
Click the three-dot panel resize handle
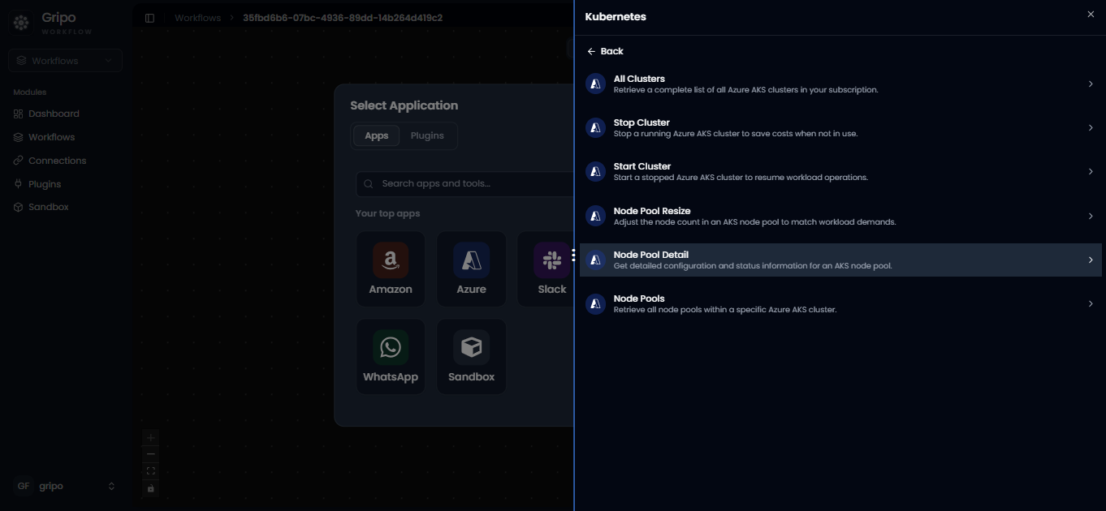[573, 255]
